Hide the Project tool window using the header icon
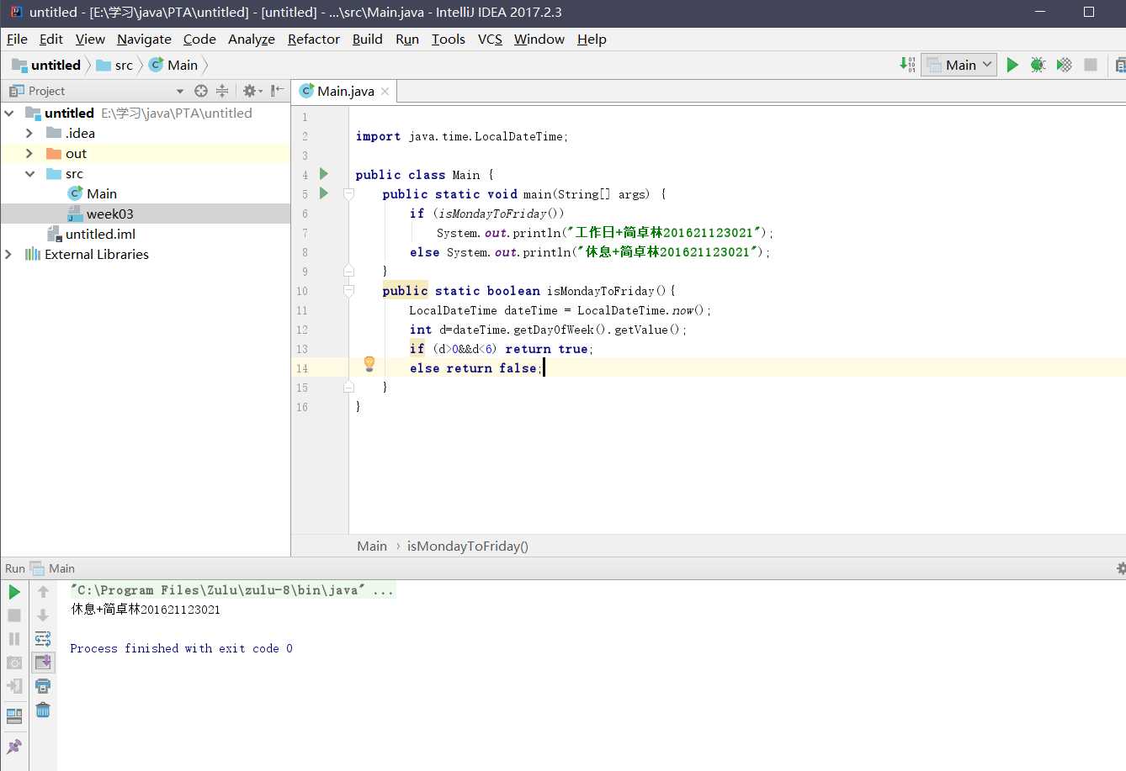The image size is (1126, 771). pyautogui.click(x=278, y=91)
